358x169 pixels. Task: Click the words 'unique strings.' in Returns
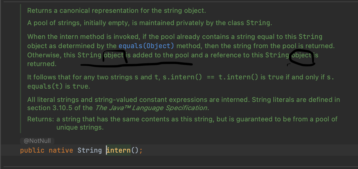pos(80,127)
